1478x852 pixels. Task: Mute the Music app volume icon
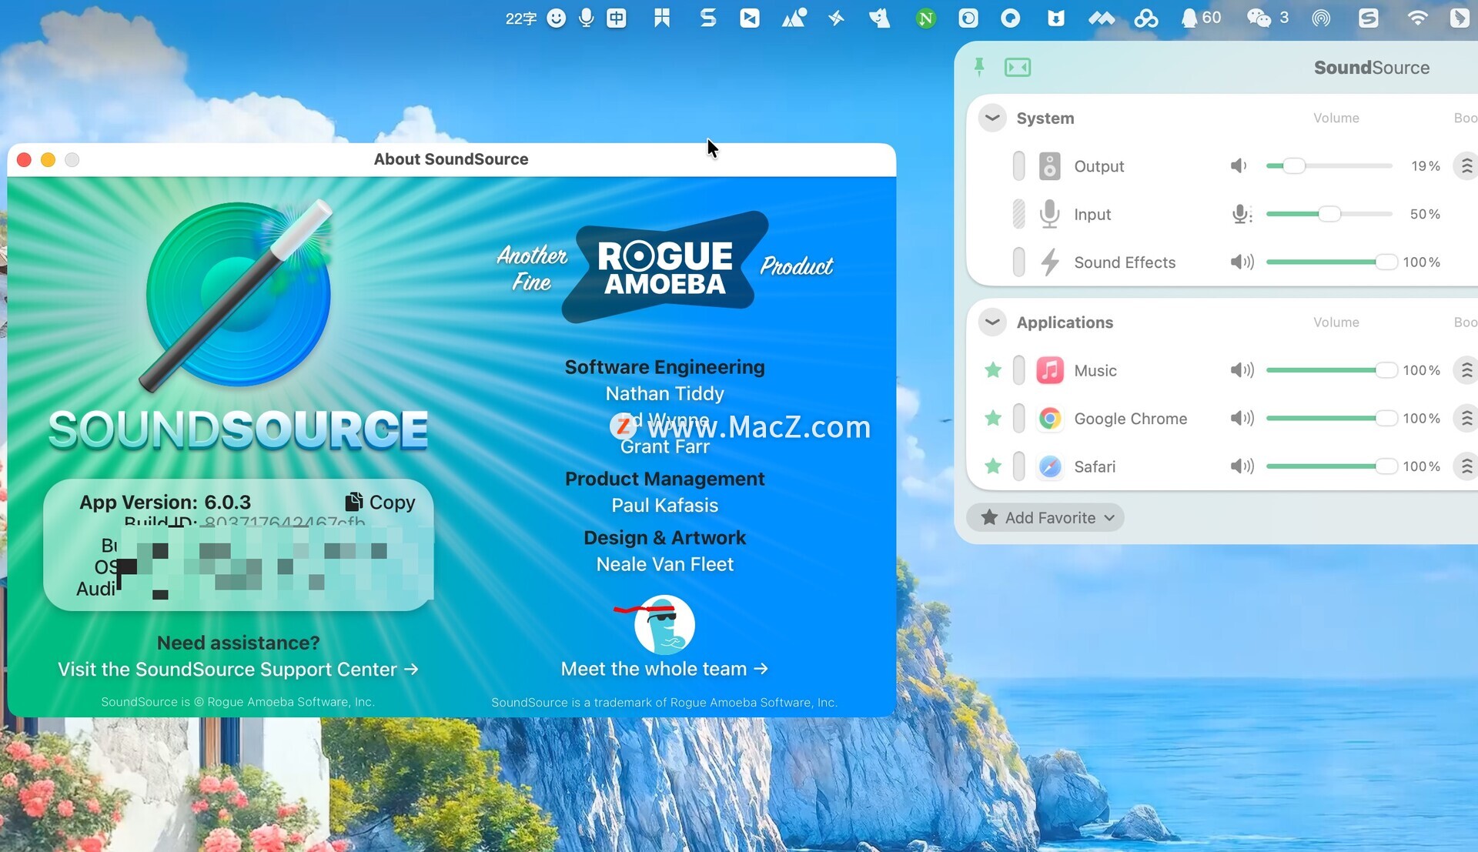(1241, 370)
